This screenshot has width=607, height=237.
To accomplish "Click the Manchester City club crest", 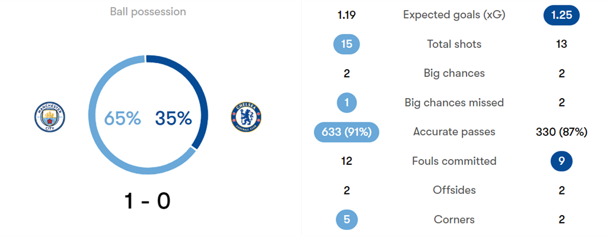I will (x=50, y=116).
